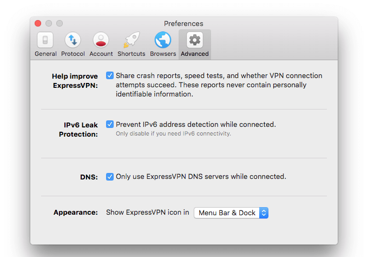Select the Account person icon
Image resolution: width=368 pixels, height=257 pixels.
[x=101, y=40]
